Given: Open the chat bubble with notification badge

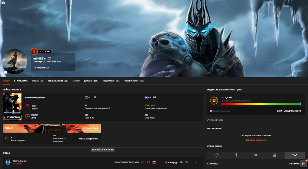Looking at the screenshot, I should click(x=303, y=163).
